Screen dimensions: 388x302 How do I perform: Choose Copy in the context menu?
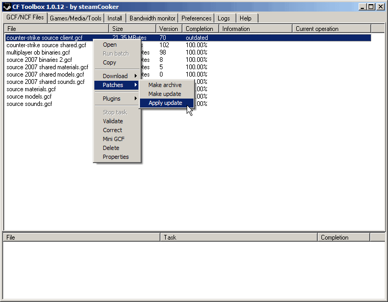[x=117, y=62]
